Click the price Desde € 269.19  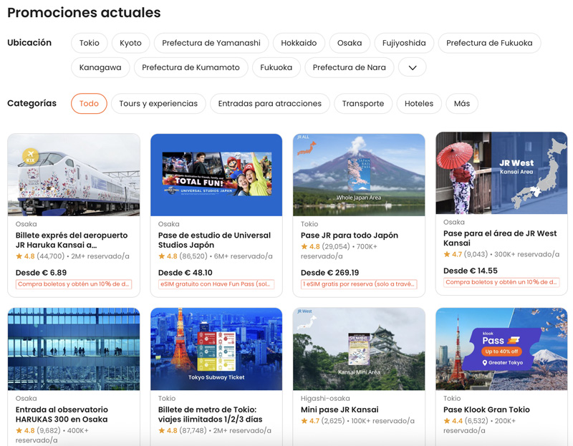coord(329,273)
